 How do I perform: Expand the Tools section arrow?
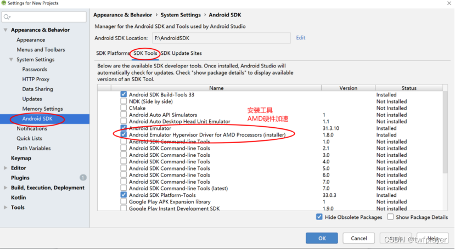(x=5, y=207)
